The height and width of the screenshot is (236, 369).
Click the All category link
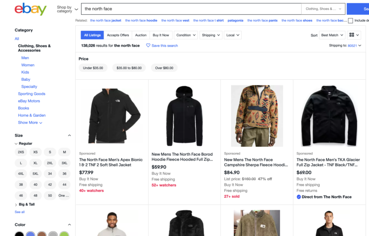pos(17,39)
